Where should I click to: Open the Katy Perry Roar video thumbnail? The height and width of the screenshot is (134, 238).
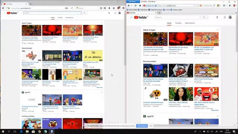click(181, 94)
